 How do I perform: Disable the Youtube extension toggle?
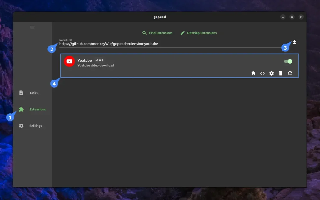[288, 61]
